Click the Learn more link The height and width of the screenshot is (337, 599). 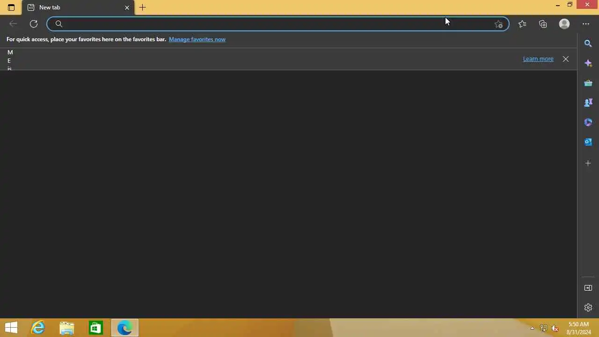[538, 59]
